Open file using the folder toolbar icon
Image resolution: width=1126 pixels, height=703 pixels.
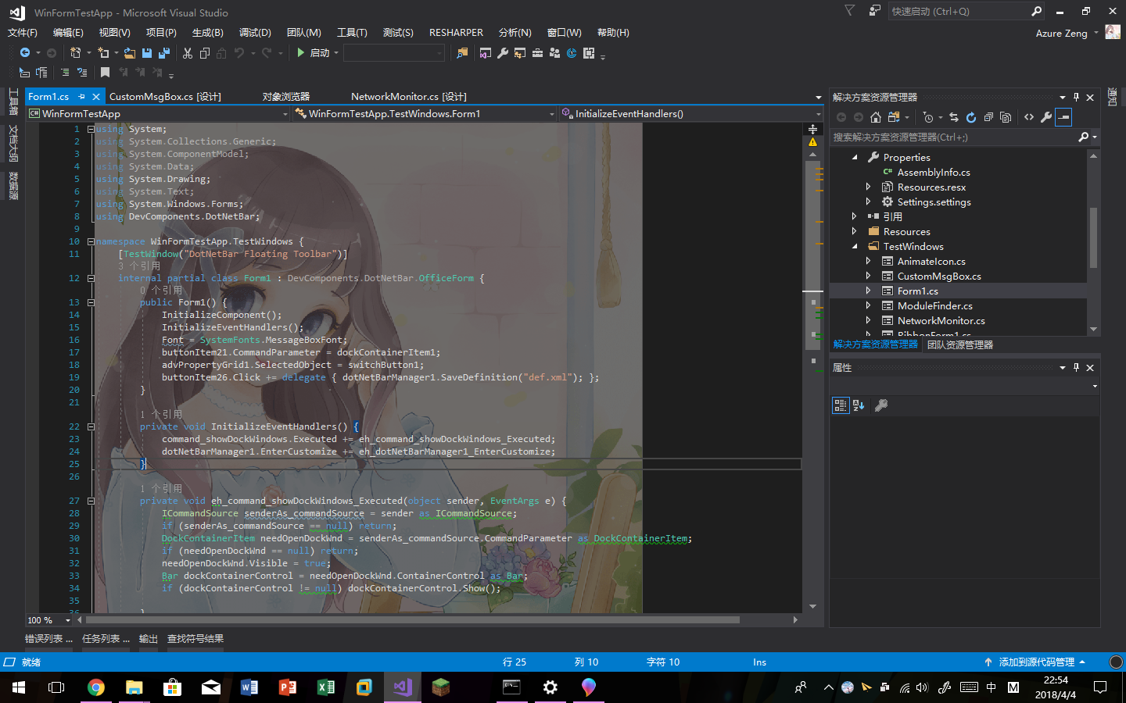point(130,53)
